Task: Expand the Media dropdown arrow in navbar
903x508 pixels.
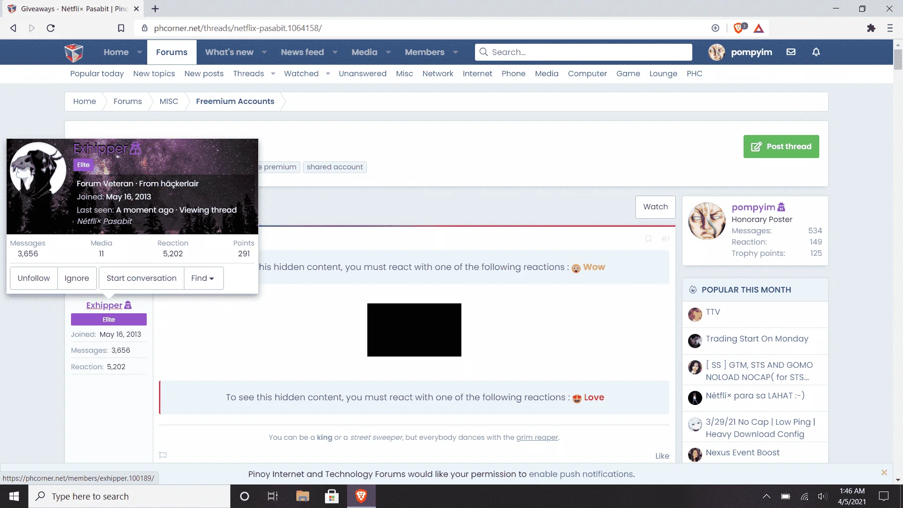Action: pos(388,52)
